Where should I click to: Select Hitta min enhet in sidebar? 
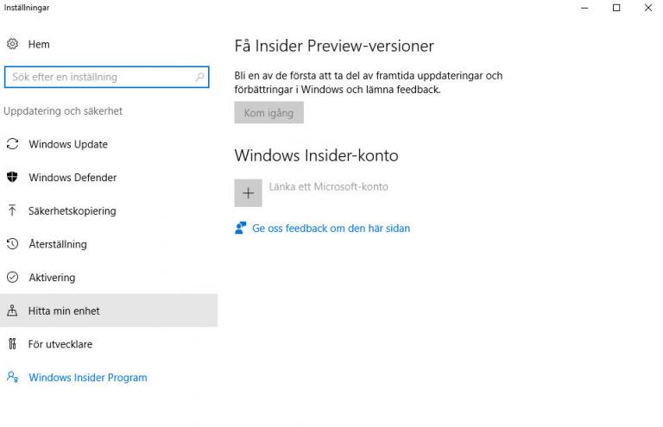tap(64, 311)
